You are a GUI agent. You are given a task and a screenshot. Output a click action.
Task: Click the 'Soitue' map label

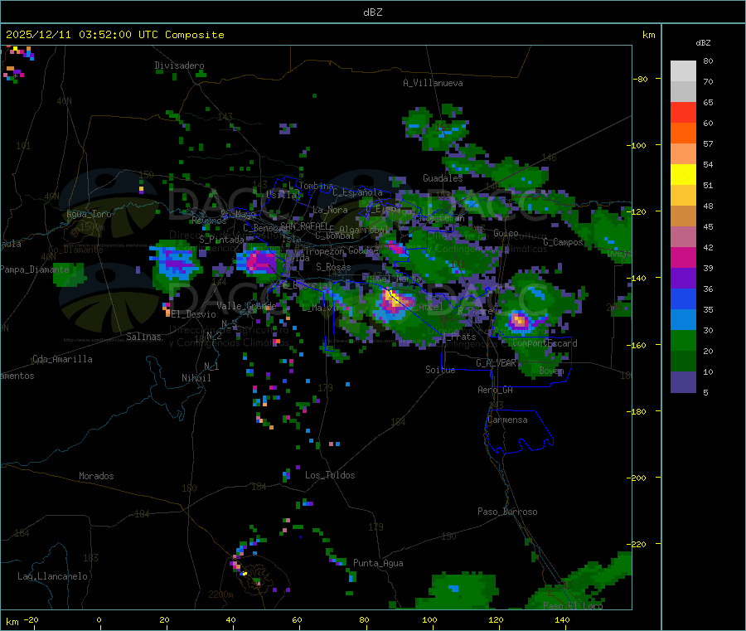click(x=440, y=370)
